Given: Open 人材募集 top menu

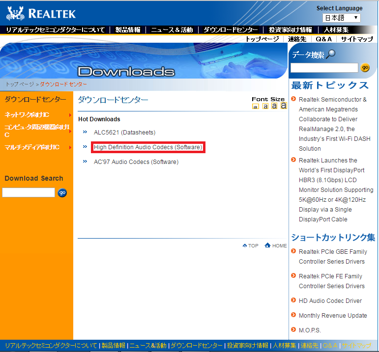Looking at the screenshot, I should pyautogui.click(x=336, y=30).
